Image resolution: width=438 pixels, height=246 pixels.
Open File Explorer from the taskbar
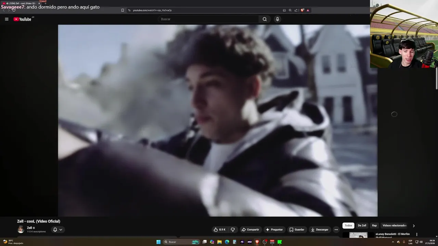click(219, 242)
